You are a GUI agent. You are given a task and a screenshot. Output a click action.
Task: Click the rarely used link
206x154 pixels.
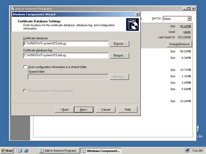point(187,32)
